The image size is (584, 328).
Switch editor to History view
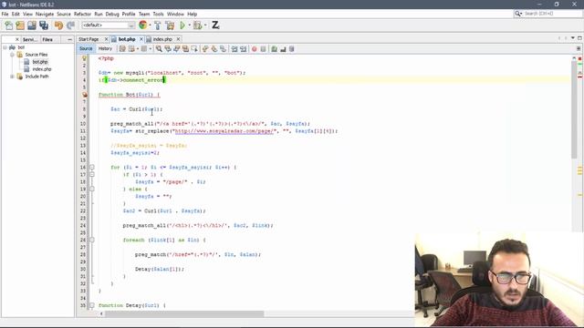[x=105, y=48]
